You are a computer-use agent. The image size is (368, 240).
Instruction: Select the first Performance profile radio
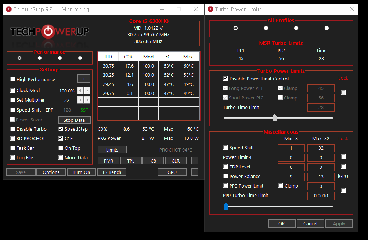tap(19, 58)
